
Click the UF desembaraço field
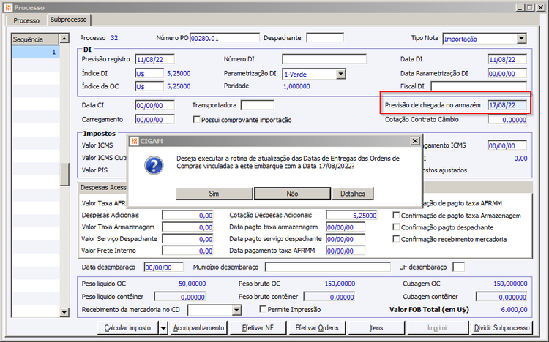pos(459,267)
